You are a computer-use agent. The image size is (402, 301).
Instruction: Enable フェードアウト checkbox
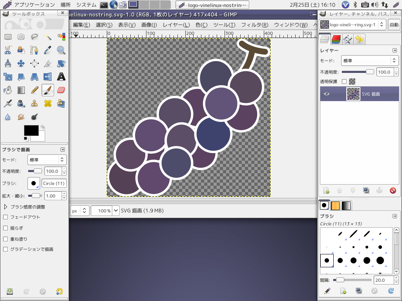pyautogui.click(x=5, y=217)
